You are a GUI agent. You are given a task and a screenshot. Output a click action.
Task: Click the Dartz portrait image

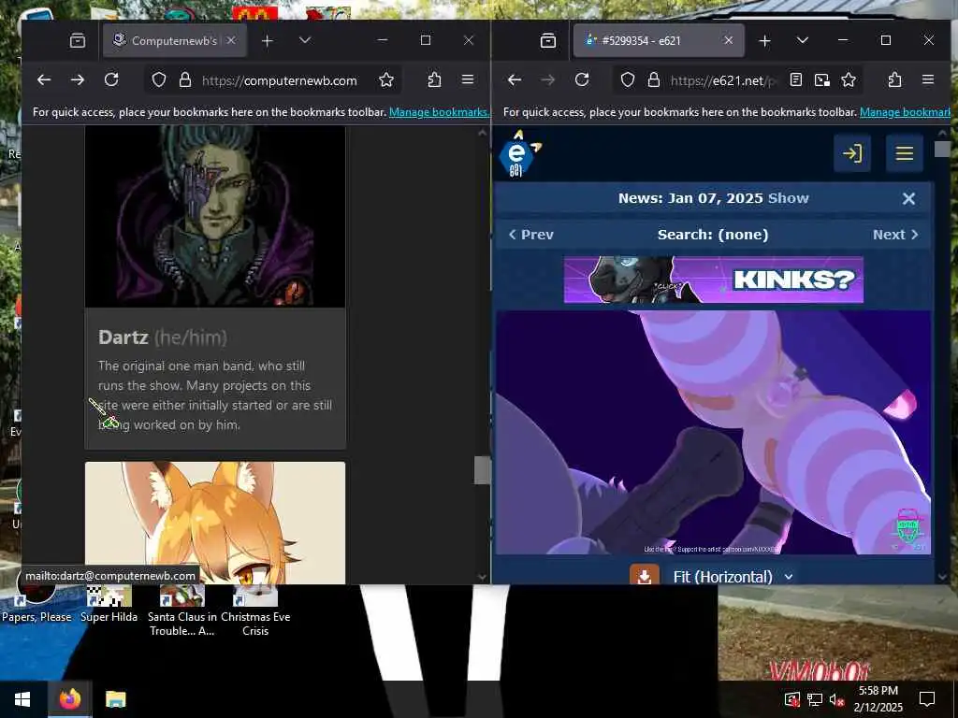click(x=215, y=217)
